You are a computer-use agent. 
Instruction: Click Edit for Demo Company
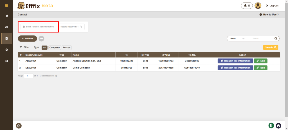click(260, 68)
